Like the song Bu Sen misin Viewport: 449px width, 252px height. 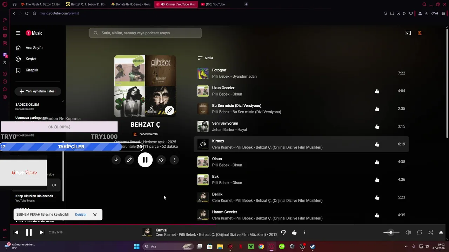tap(377, 109)
